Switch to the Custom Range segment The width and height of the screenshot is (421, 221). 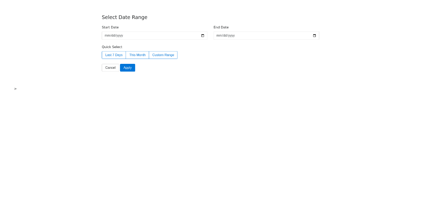pos(163,55)
